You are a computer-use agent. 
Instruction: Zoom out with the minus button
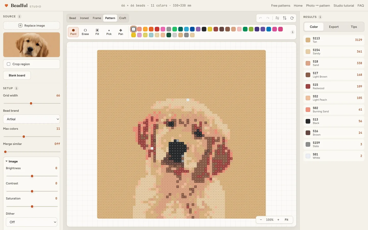click(261, 220)
